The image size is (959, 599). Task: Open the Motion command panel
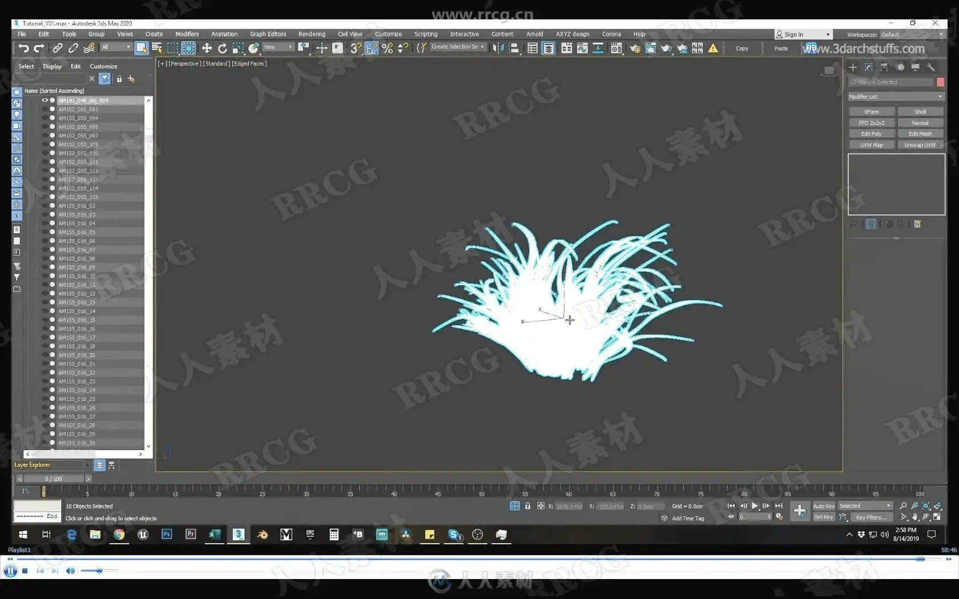pyautogui.click(x=900, y=67)
